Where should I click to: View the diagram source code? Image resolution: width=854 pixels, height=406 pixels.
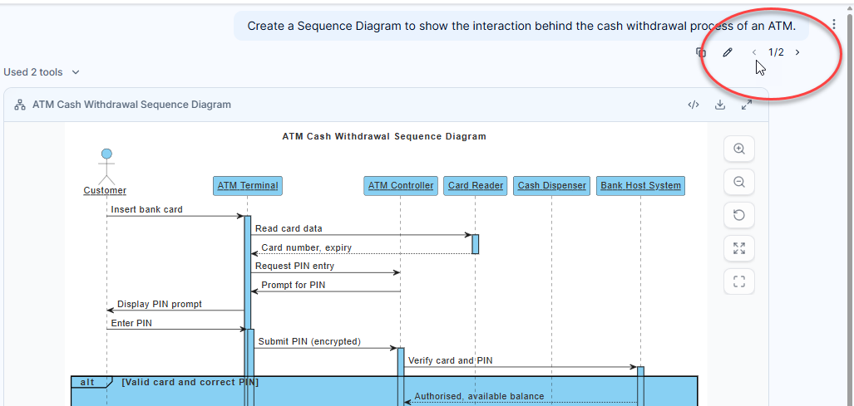click(x=694, y=105)
